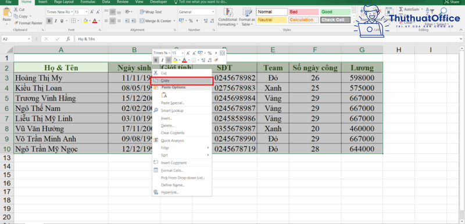465x224 pixels.
Task: Toggle Italic in the ribbon Font group
Action: (x=55, y=21)
